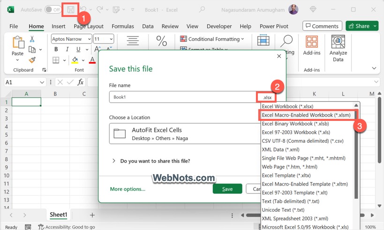The height and width of the screenshot is (230, 384).
Task: Toggle Underline formatting
Action: coord(78,49)
